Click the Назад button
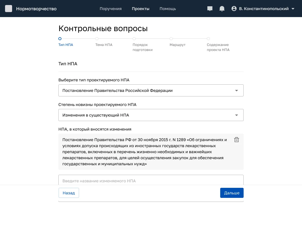This screenshot has width=302, height=230. click(x=69, y=193)
